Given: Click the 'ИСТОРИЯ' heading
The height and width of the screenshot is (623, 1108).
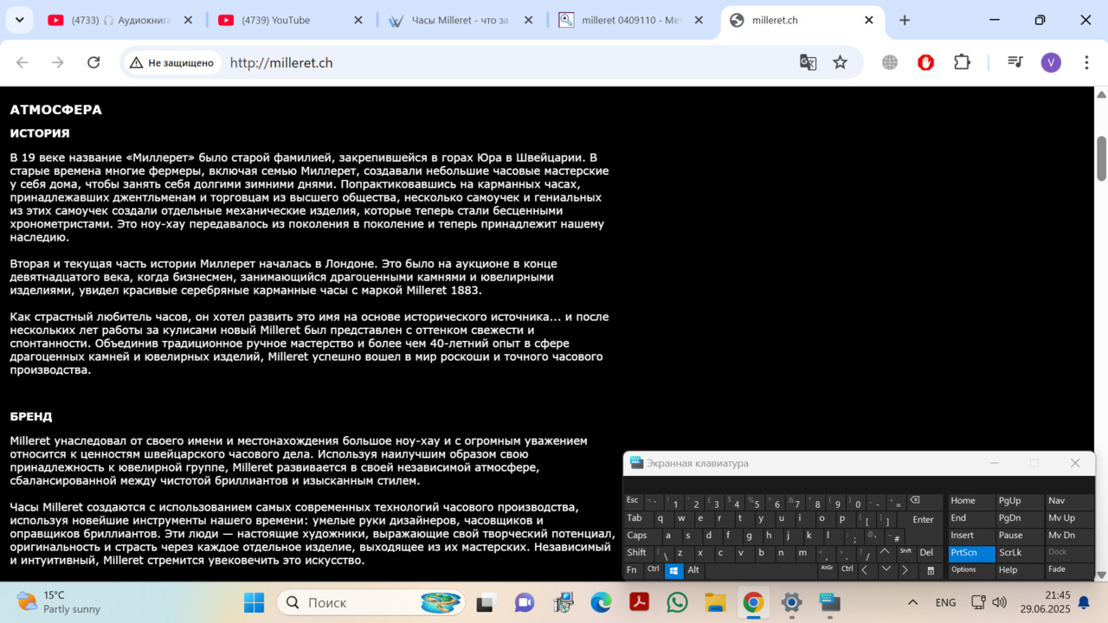Looking at the screenshot, I should point(40,133).
